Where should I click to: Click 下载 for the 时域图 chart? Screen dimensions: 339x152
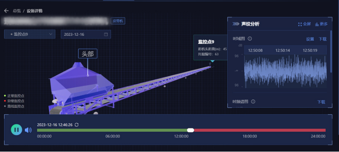[323, 39]
